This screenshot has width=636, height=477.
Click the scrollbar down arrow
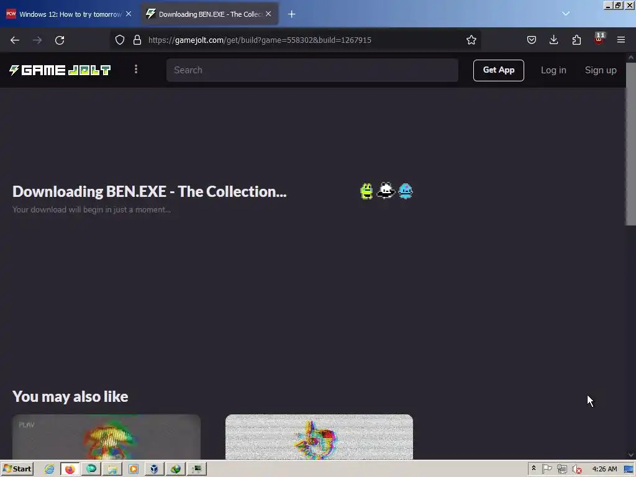[631, 455]
